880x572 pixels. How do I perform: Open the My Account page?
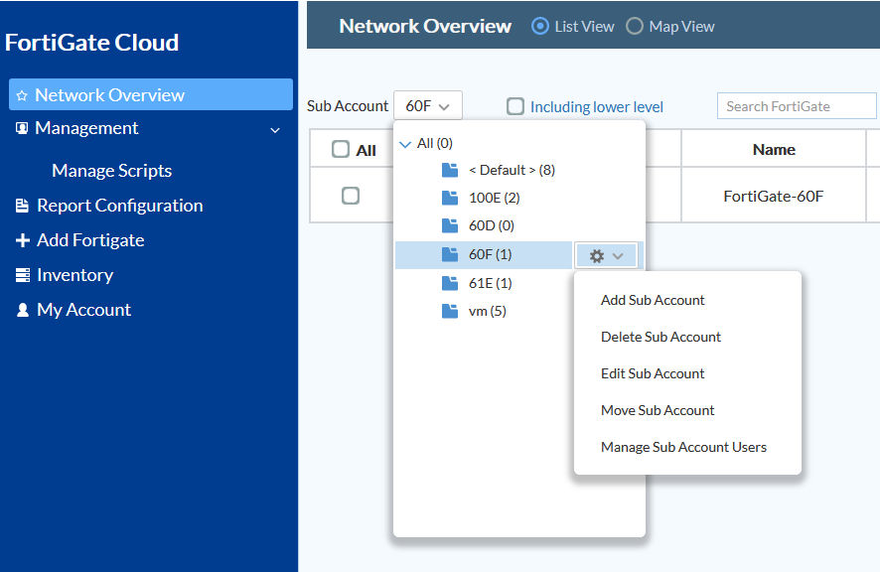coord(83,310)
